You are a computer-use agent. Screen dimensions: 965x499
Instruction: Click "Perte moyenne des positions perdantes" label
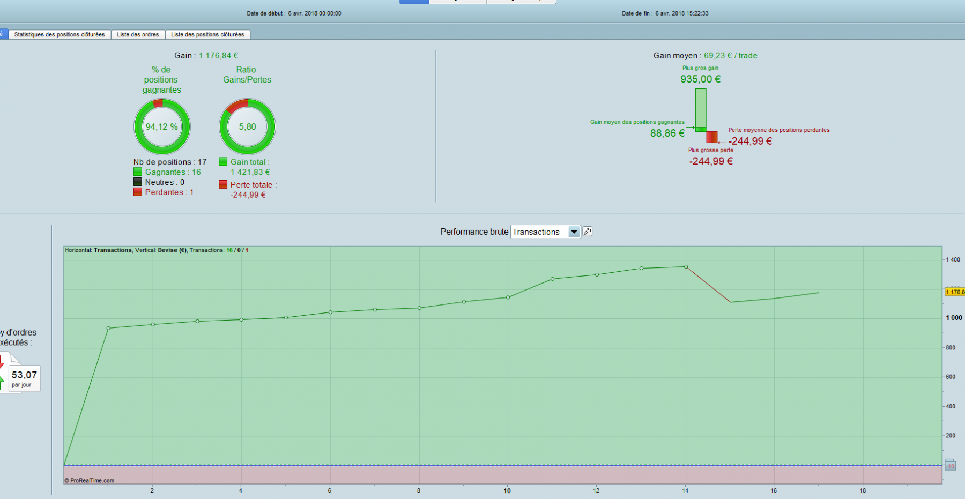tap(779, 130)
